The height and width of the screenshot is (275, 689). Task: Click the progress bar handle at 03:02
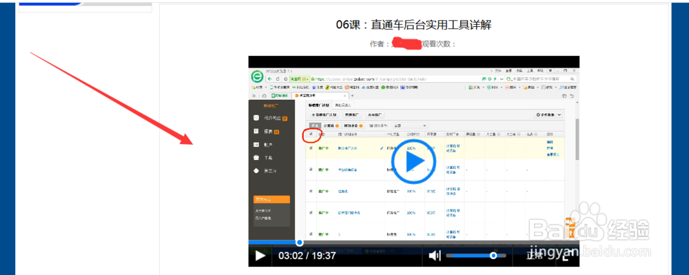[x=299, y=243]
